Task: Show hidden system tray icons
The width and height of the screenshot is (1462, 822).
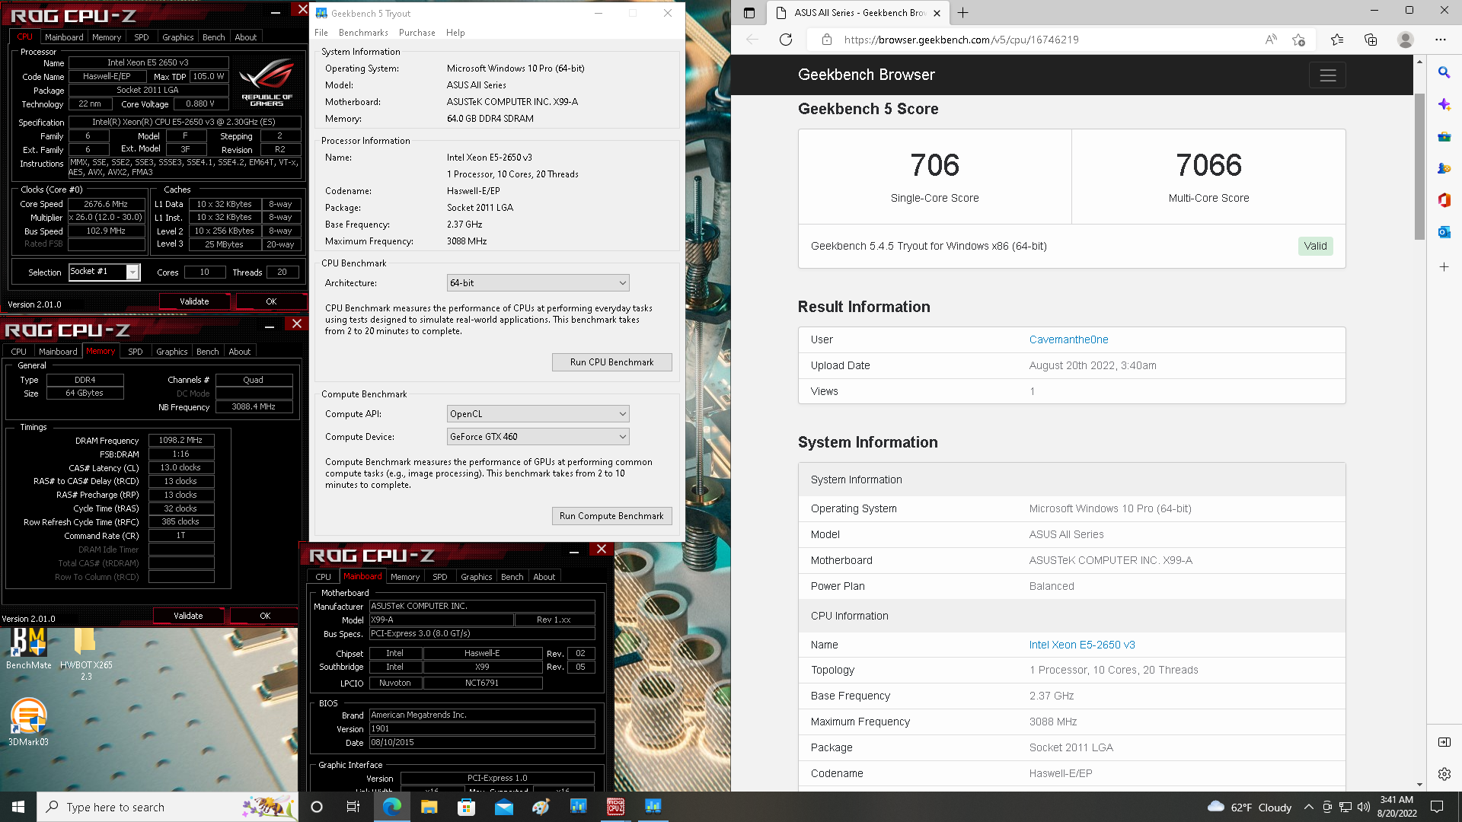Action: (1308, 807)
